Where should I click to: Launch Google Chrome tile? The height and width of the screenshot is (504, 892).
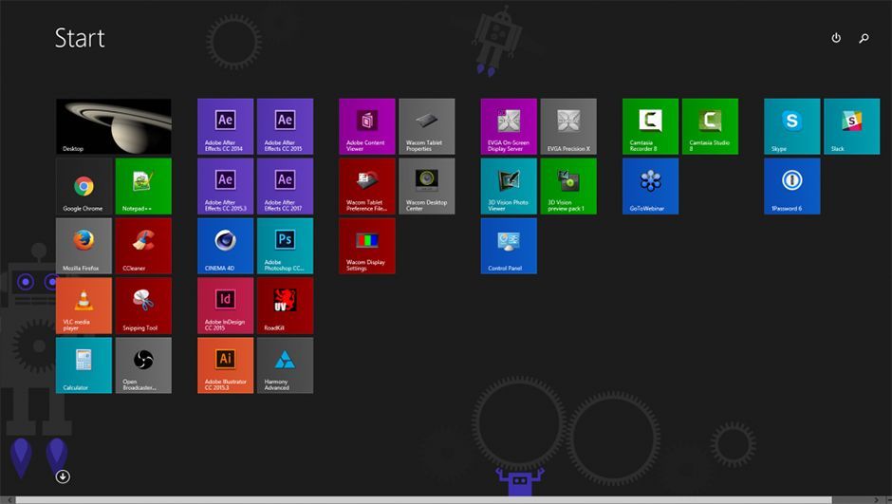(x=84, y=186)
